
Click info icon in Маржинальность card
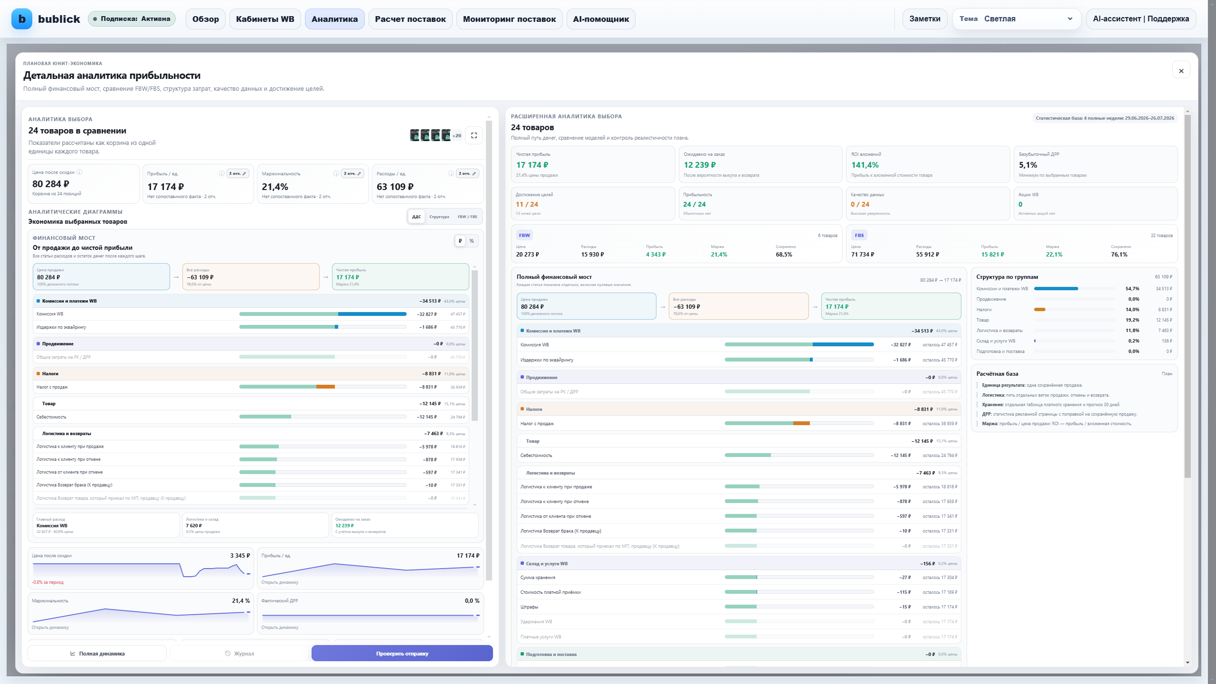(336, 173)
